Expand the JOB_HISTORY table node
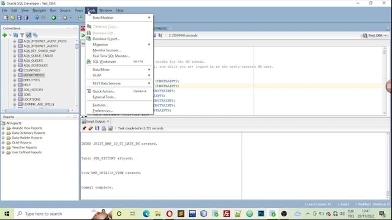The width and height of the screenshot is (392, 220). [x=15, y=90]
